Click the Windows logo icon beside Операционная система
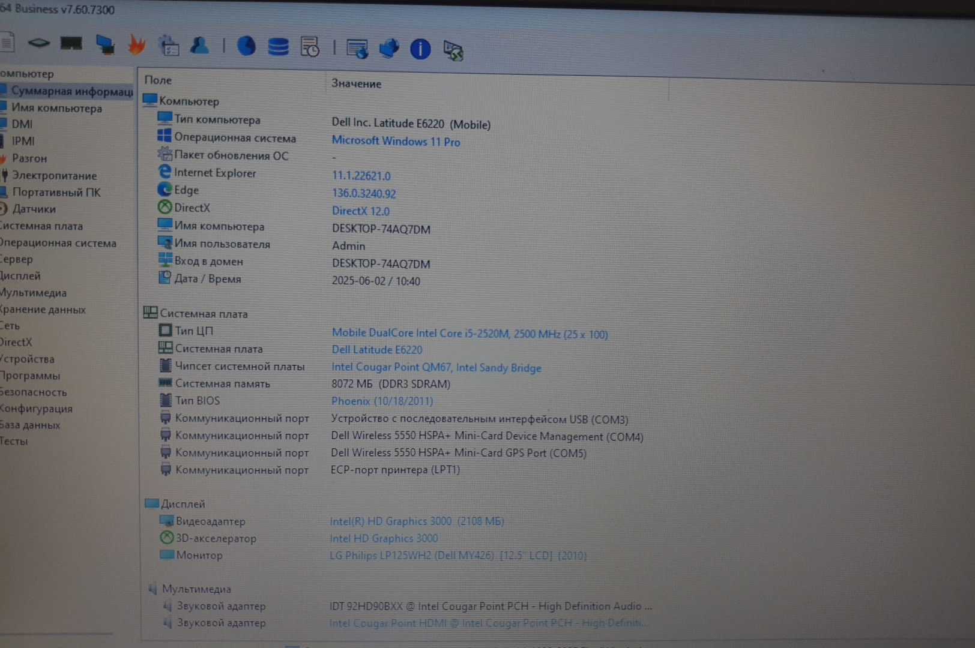Image resolution: width=975 pixels, height=648 pixels. click(165, 136)
